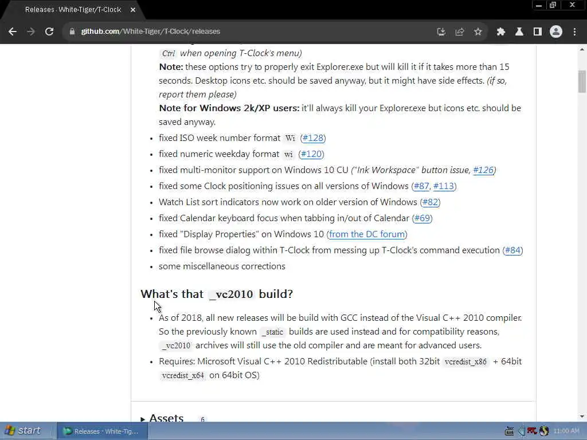
Task: Toggle the browser side panel
Action: pos(538,32)
